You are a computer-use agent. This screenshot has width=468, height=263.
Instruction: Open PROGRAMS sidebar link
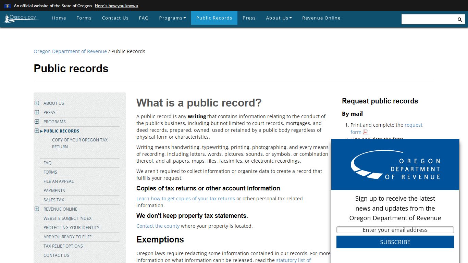tap(54, 122)
